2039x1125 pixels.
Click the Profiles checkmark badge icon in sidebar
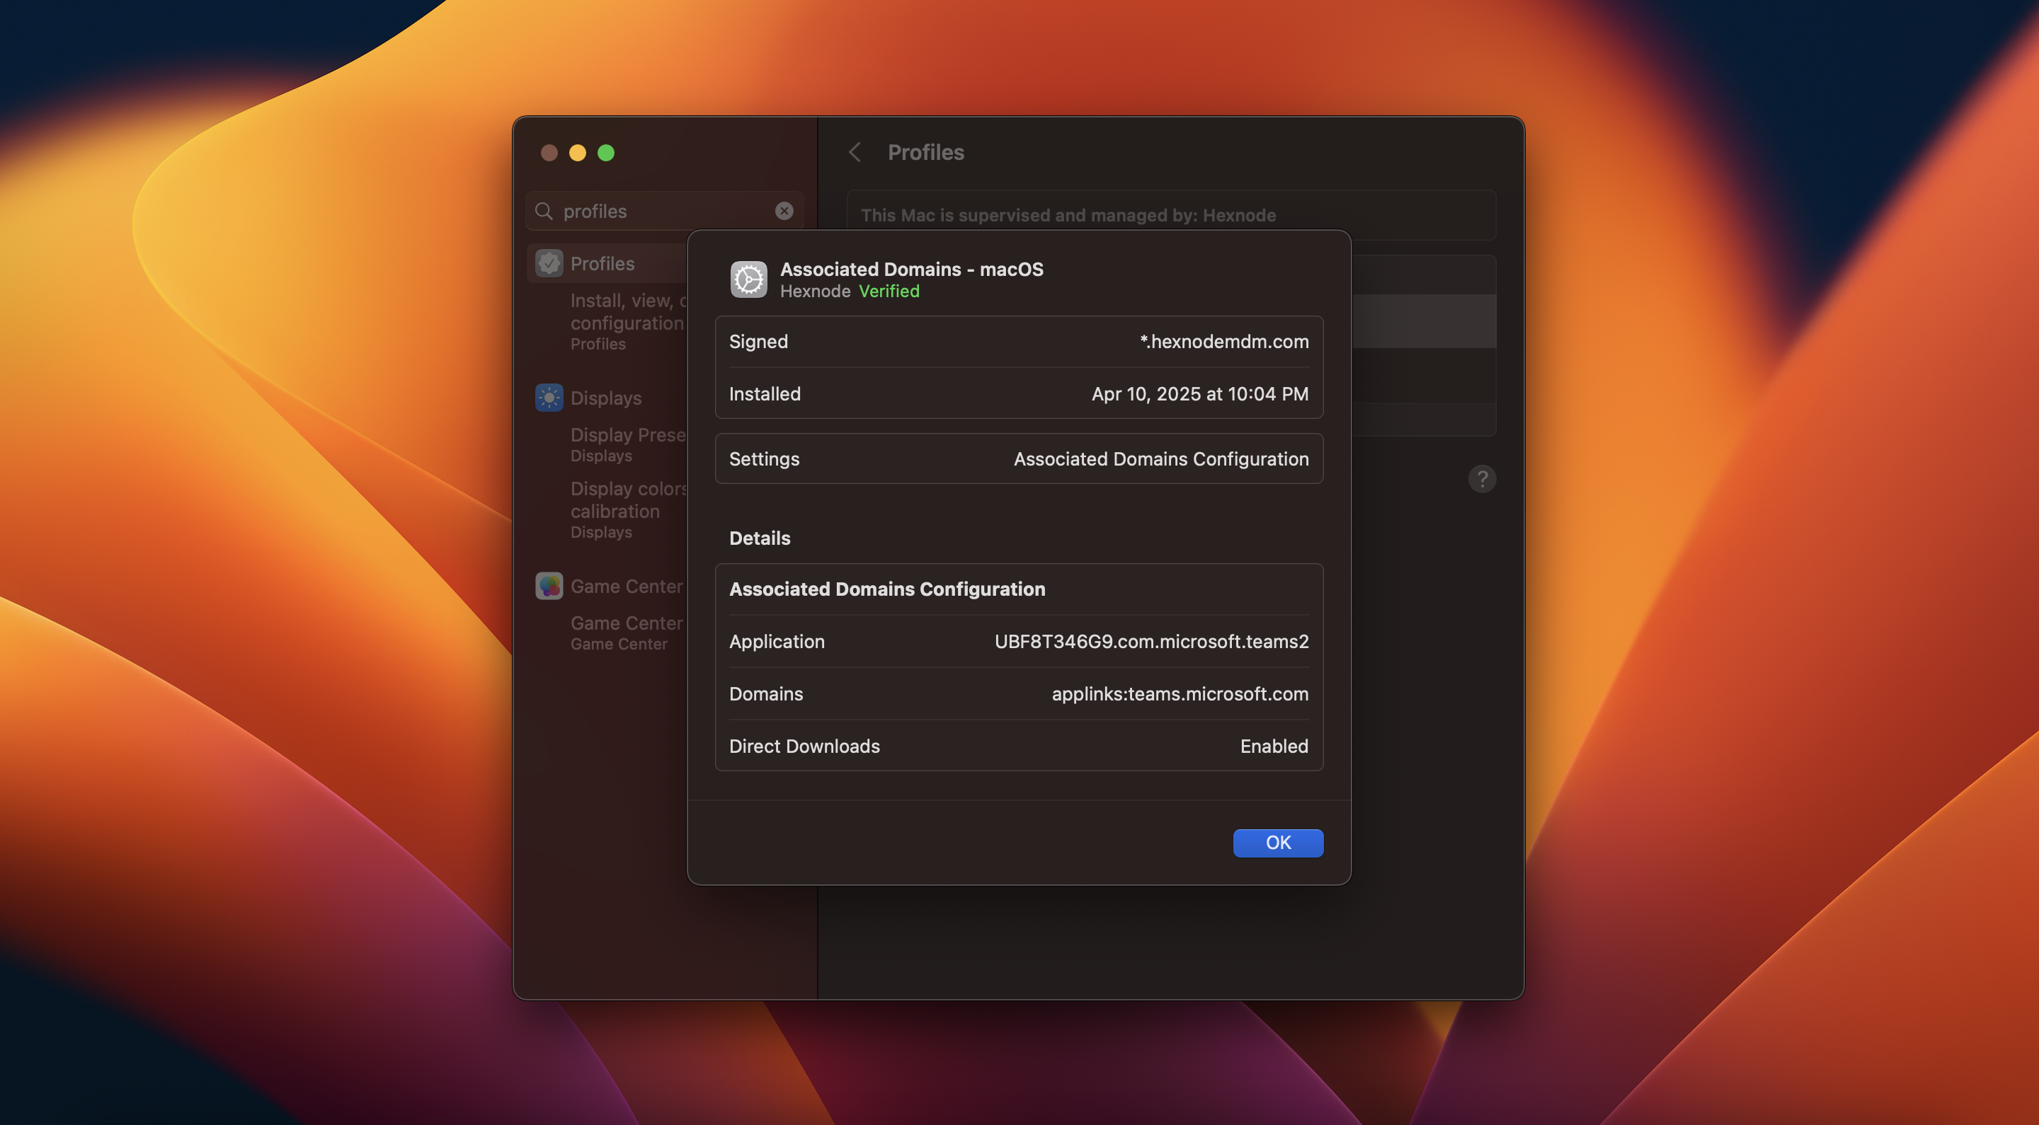click(549, 262)
